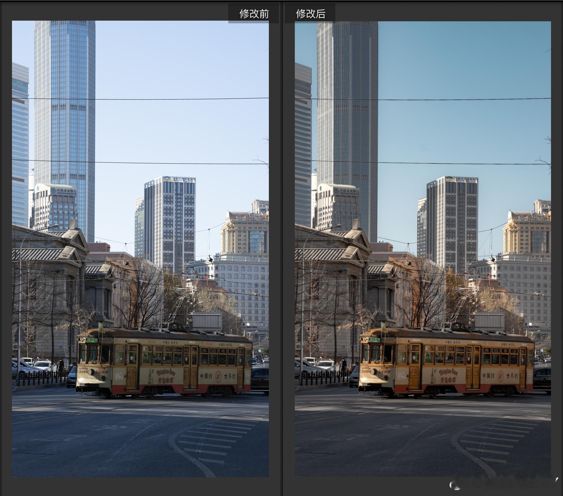Select the after-edit photo preview
Image resolution: width=563 pixels, height=496 pixels.
coord(423,249)
